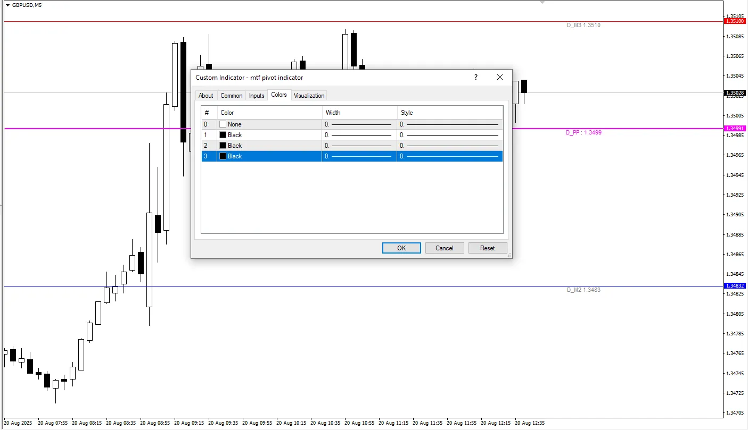Click the current price 1.35028 tag

pyautogui.click(x=735, y=92)
